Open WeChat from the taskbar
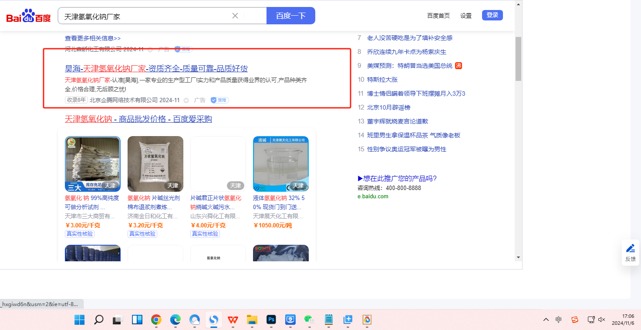This screenshot has width=641, height=330. tap(309, 320)
